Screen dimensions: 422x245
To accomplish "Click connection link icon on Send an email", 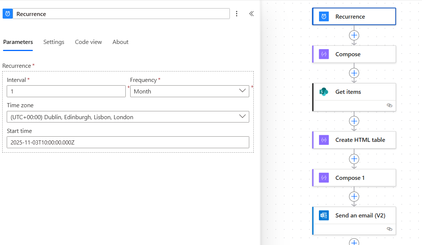I will [x=390, y=229].
